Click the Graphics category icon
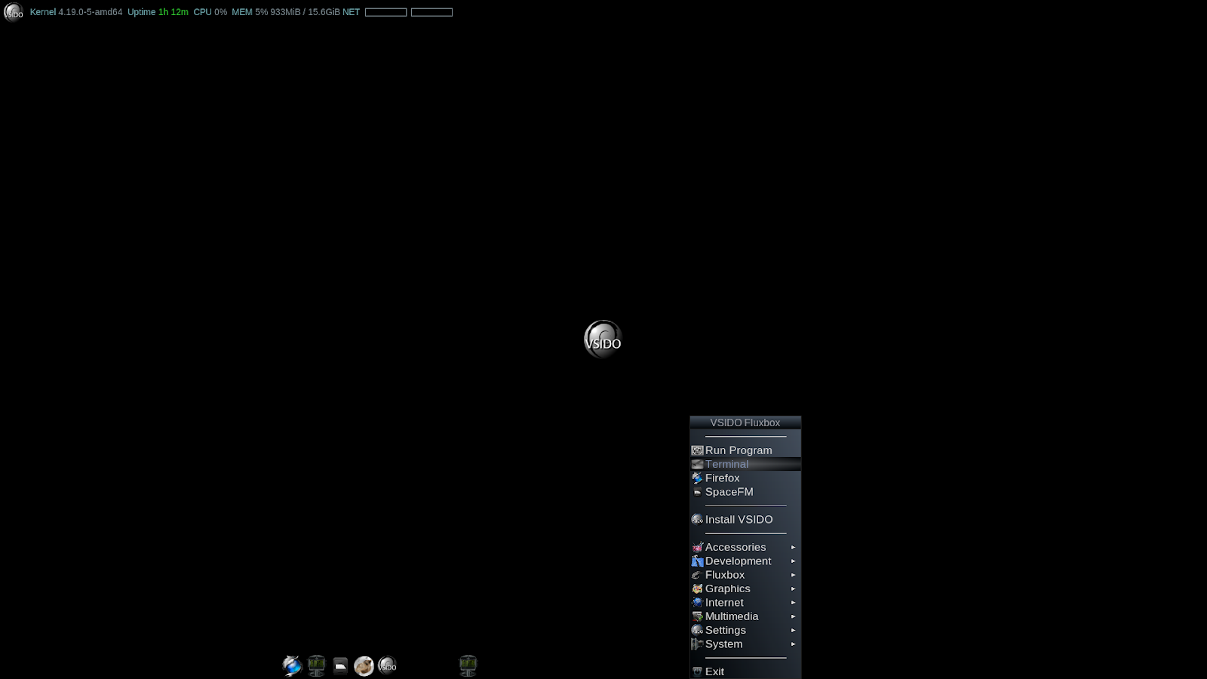 pos(697,588)
